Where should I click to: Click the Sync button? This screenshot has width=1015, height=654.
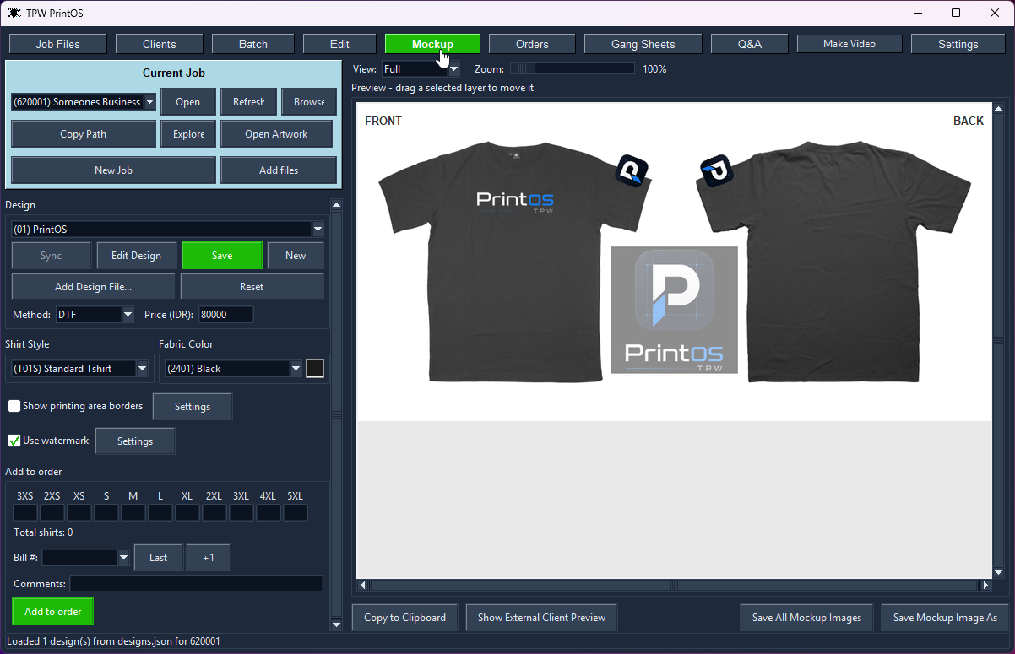52,256
